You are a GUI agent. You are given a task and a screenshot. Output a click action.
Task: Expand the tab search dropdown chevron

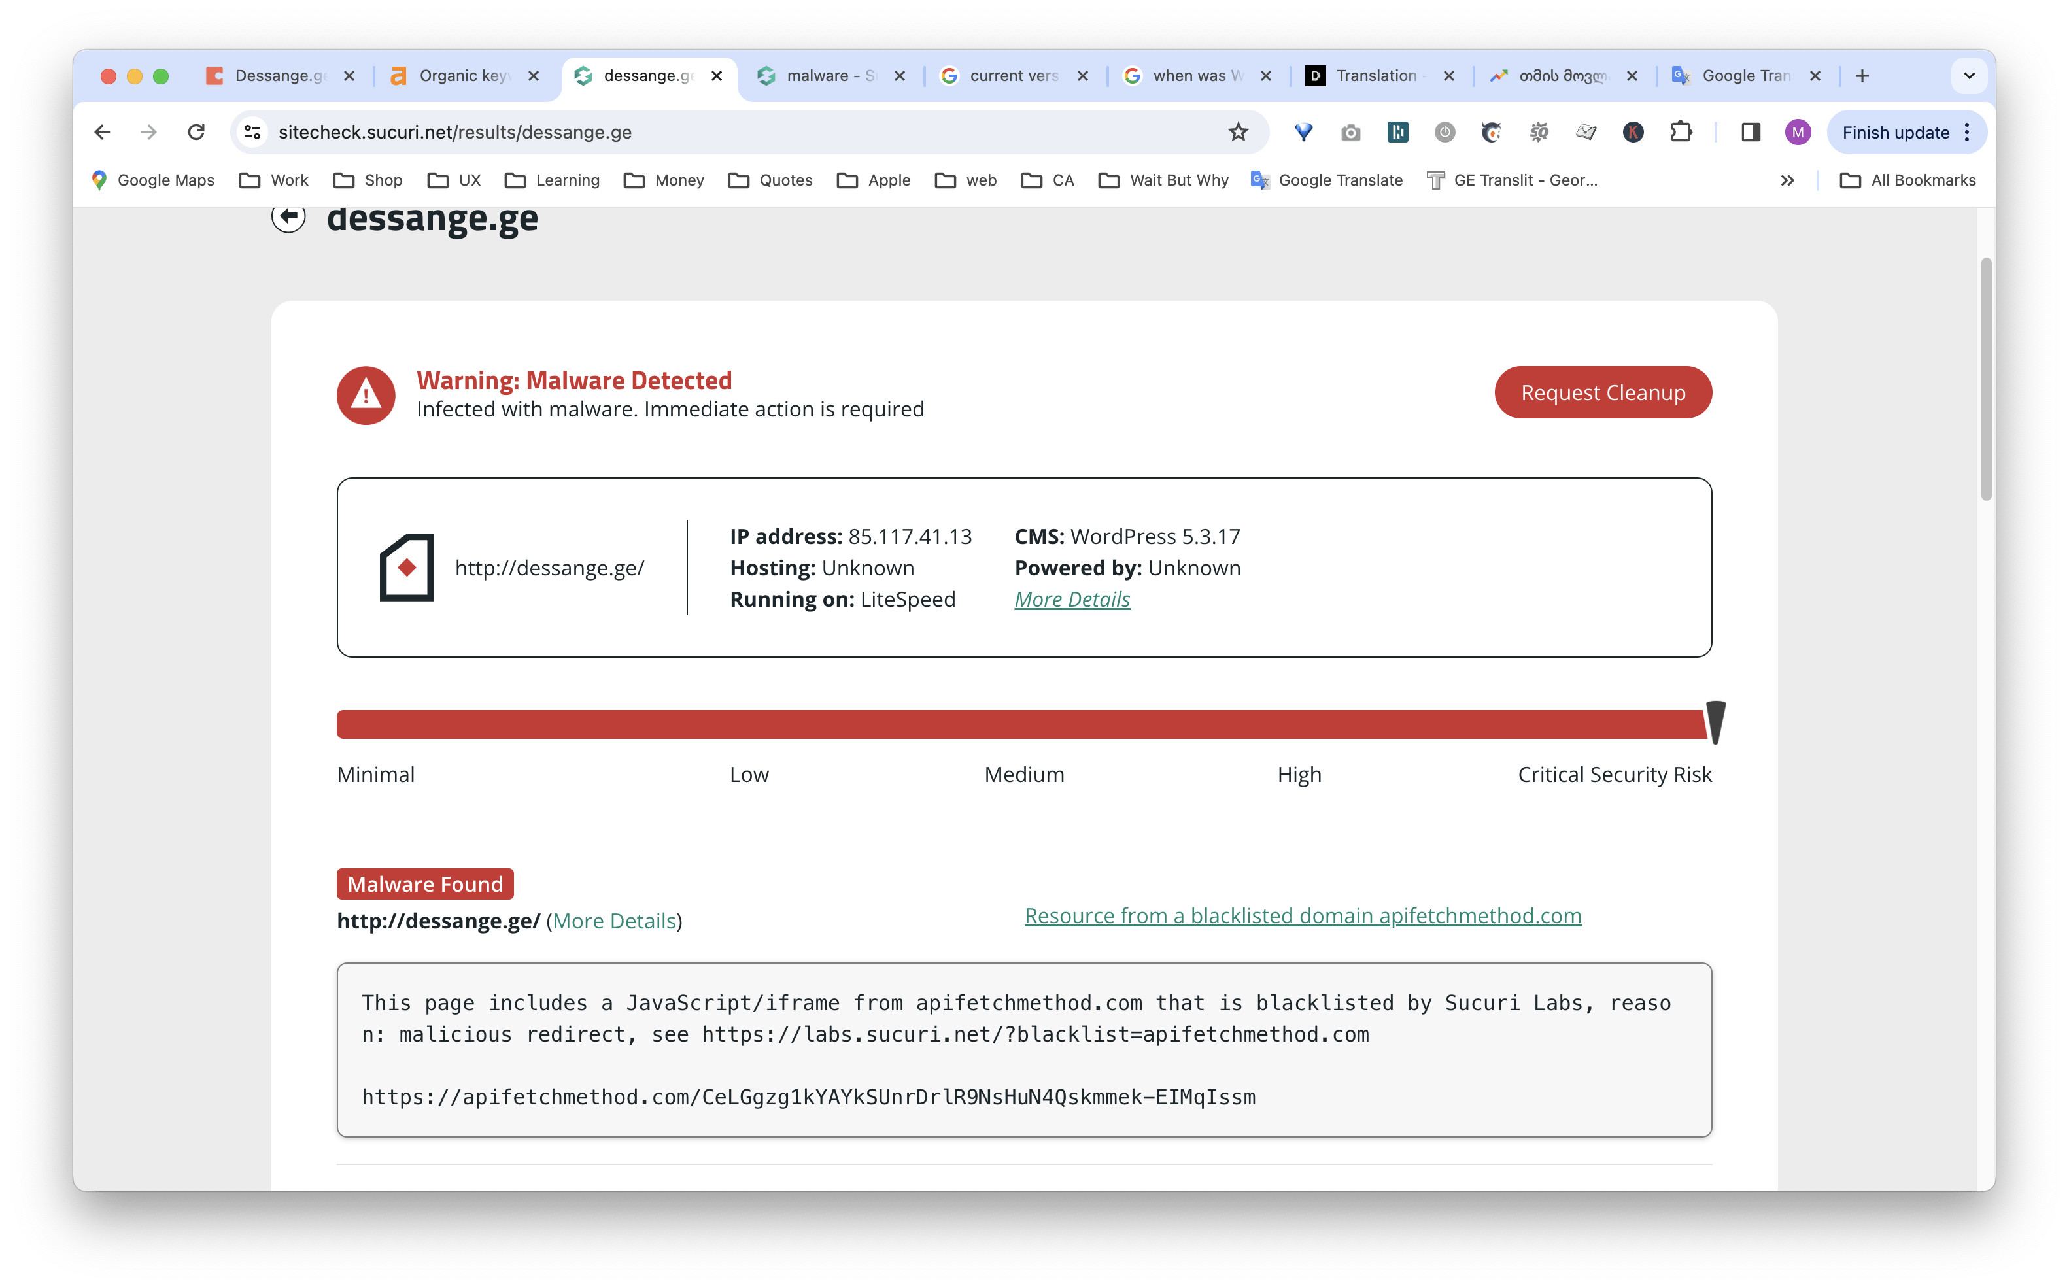1968,76
